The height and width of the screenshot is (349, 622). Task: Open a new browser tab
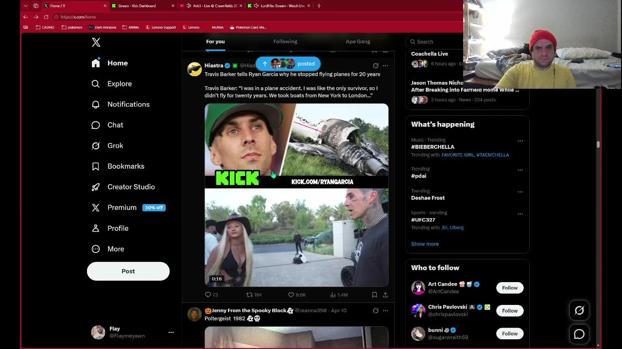coord(319,6)
